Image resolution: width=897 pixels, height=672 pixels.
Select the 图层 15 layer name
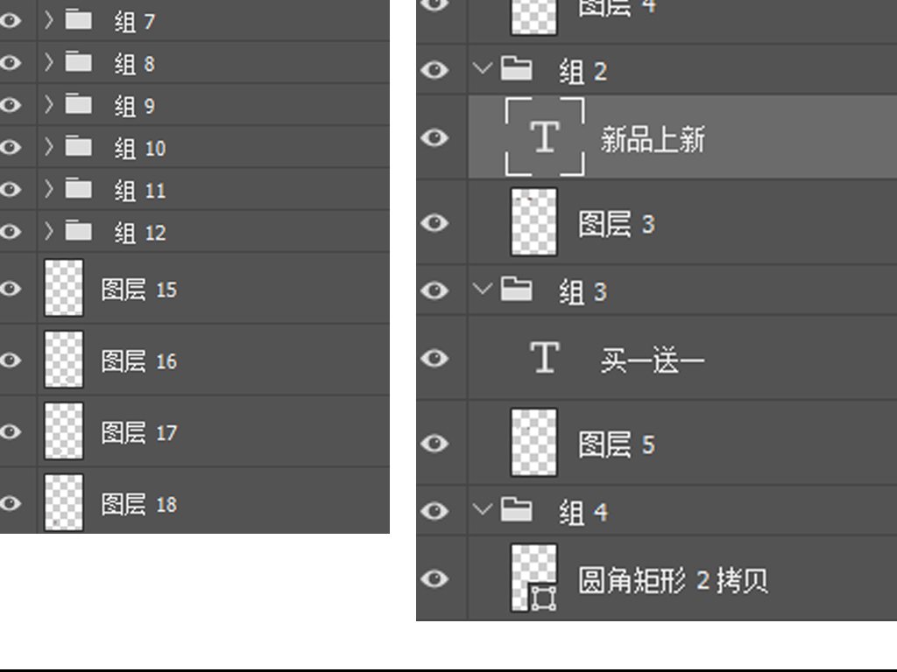pyautogui.click(x=138, y=290)
